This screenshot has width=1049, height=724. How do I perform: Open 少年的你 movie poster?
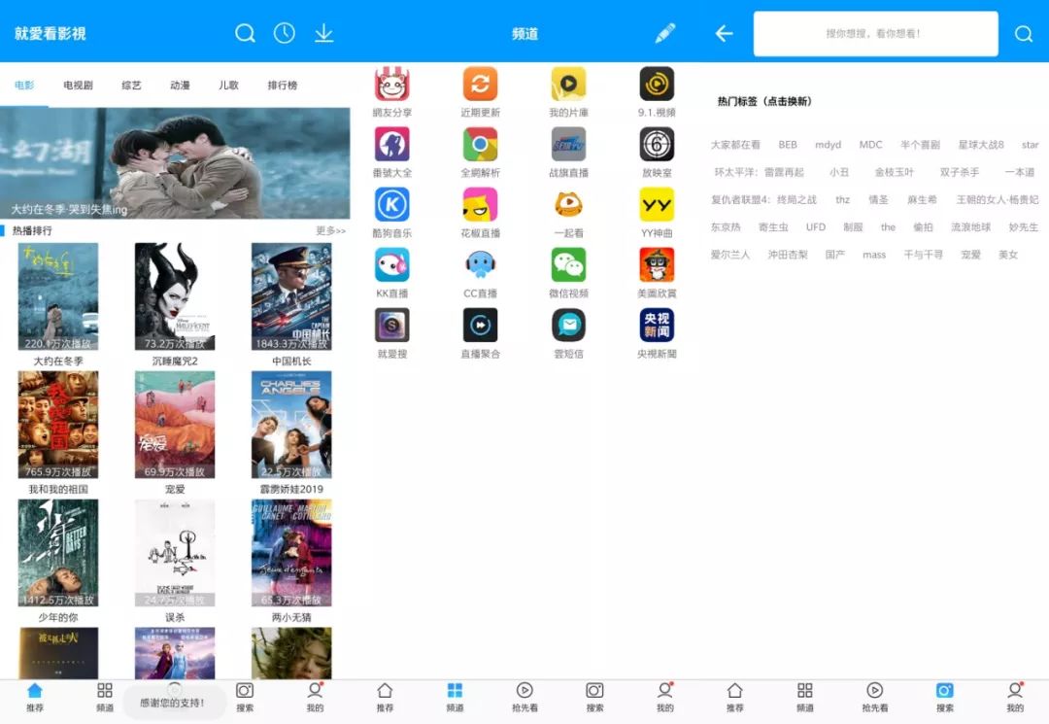[x=58, y=553]
